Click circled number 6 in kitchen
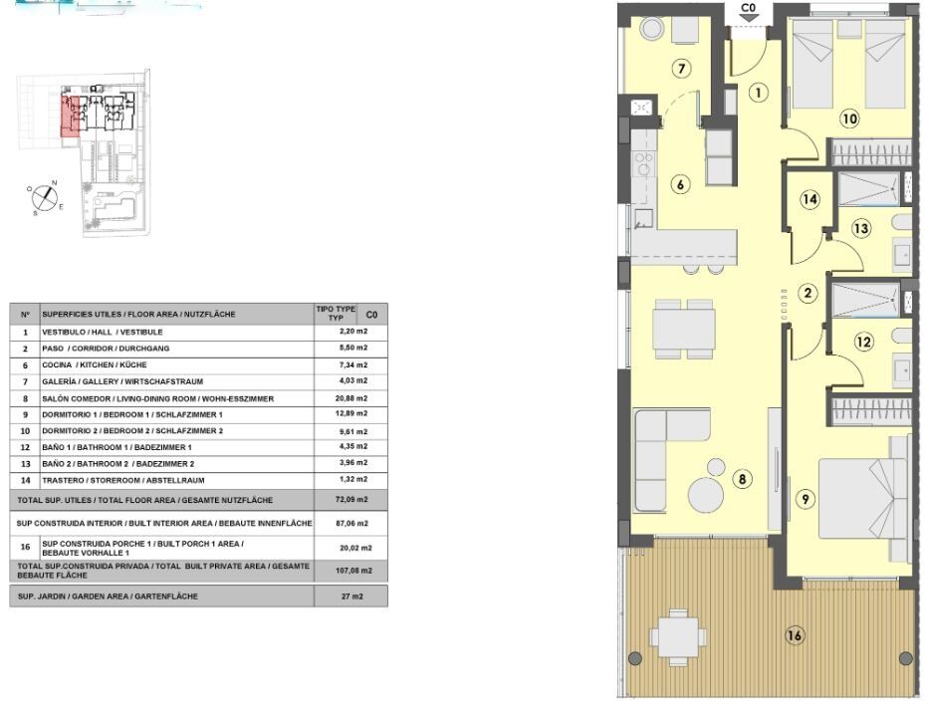The height and width of the screenshot is (714, 925). (x=680, y=184)
